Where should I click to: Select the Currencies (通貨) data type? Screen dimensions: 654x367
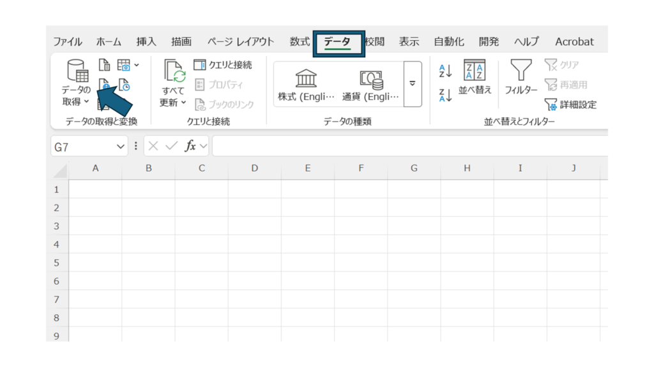pyautogui.click(x=370, y=85)
